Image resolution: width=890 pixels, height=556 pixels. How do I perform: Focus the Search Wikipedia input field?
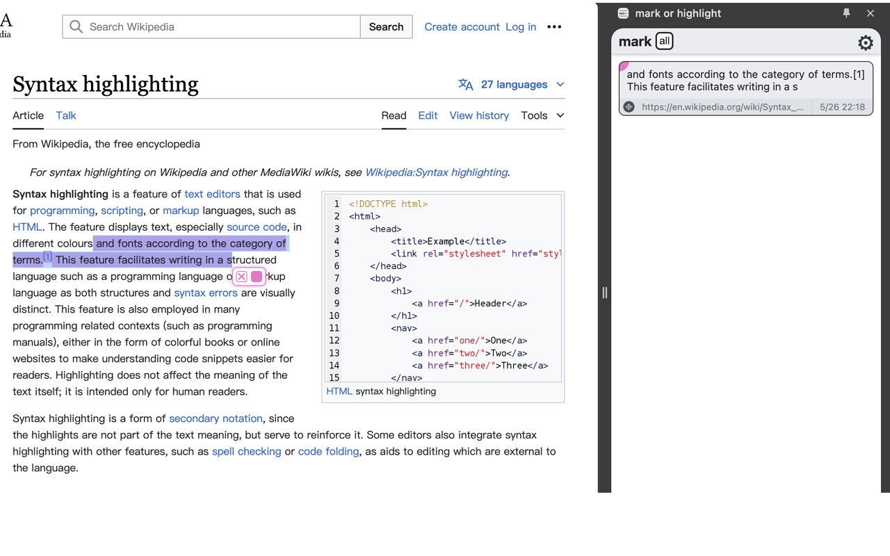tap(211, 27)
